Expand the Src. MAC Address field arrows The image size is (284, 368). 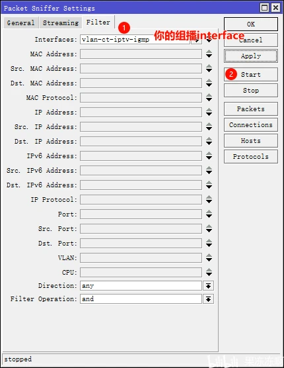point(209,69)
